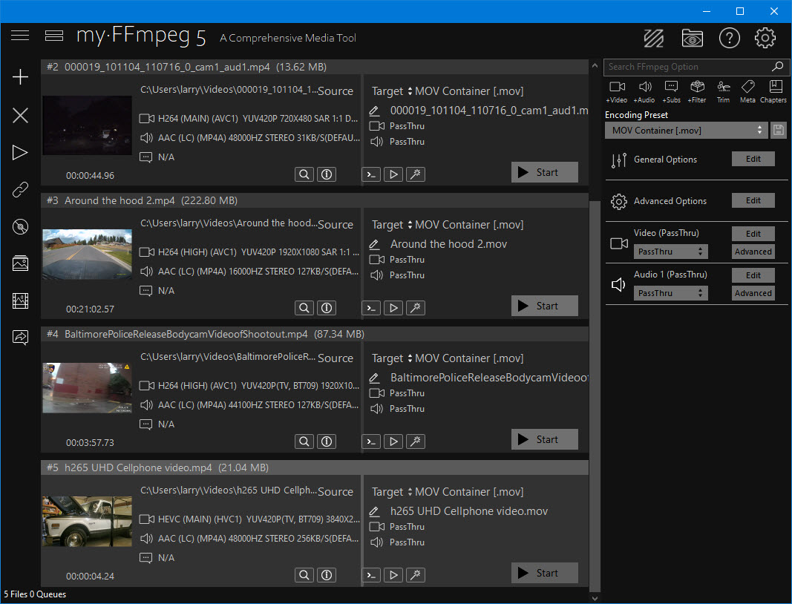Click the Search FFmpeg Option field
The height and width of the screenshot is (604, 792).
(x=687, y=67)
